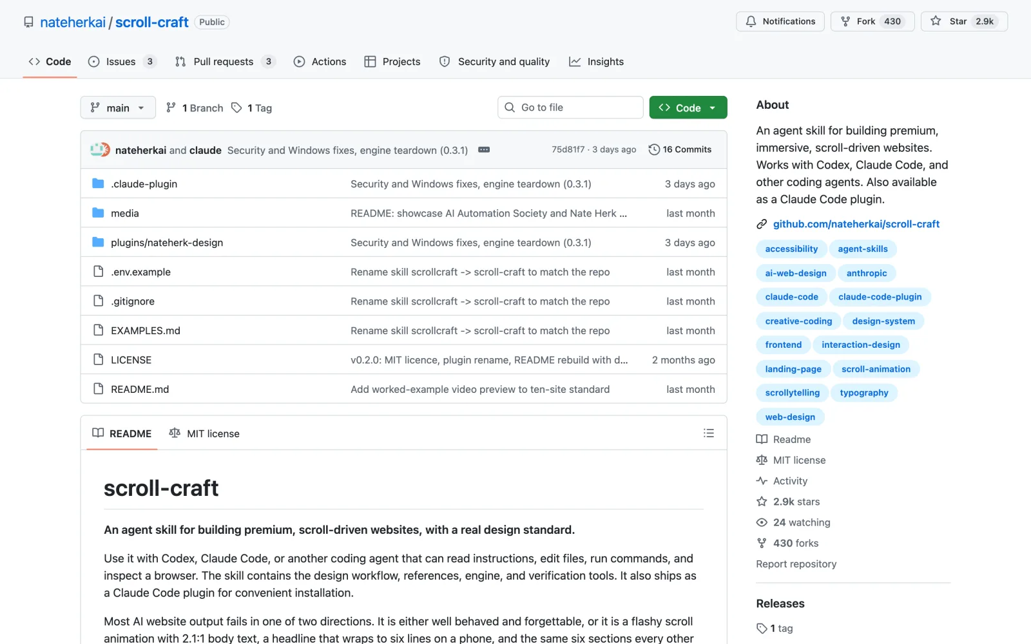This screenshot has height=644, width=1031.
Task: Open the EXAMPLES.md file
Action: 146,330
